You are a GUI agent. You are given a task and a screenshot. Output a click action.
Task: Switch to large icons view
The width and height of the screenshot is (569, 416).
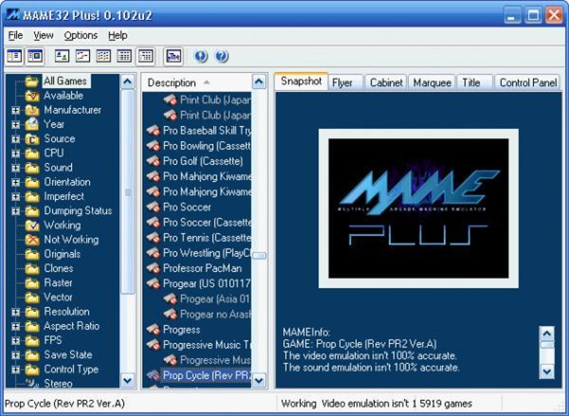62,56
